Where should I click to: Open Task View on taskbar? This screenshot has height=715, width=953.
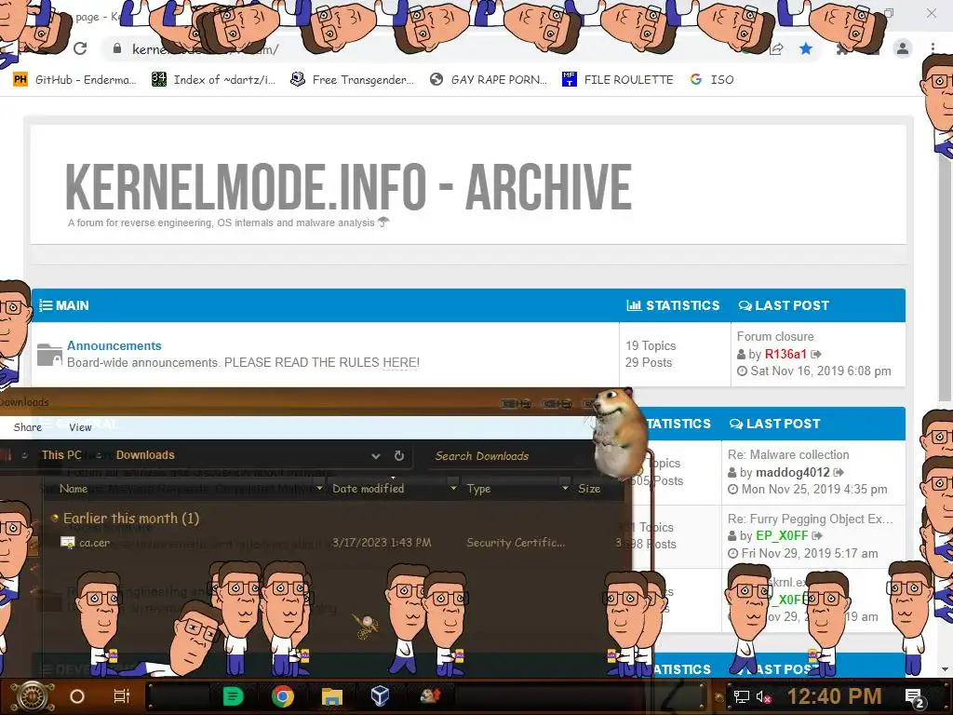(122, 696)
